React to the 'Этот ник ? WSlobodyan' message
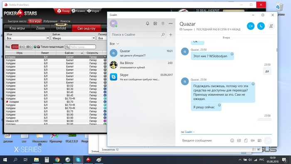 tap(232, 54)
